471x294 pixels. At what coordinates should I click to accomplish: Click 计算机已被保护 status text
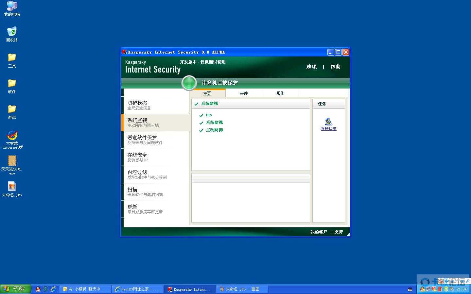219,83
